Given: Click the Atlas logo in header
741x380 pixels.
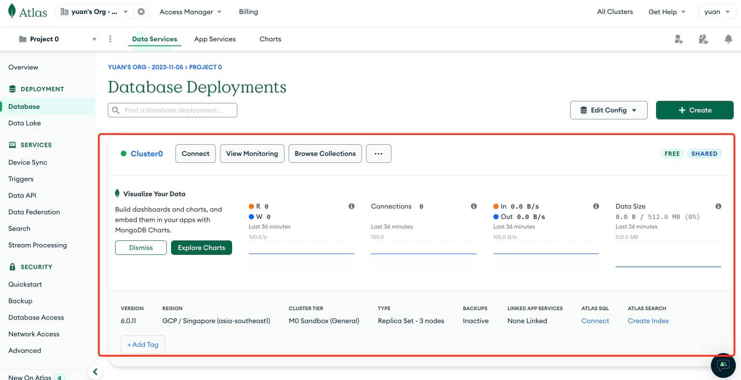Looking at the screenshot, I should (x=27, y=12).
